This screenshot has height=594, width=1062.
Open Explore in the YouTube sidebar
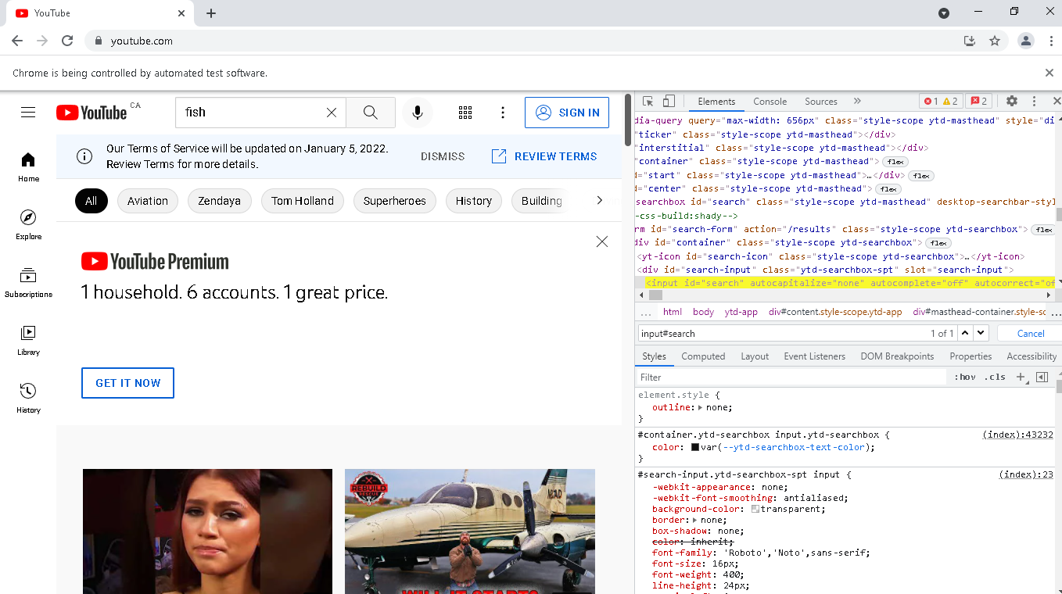(x=28, y=225)
